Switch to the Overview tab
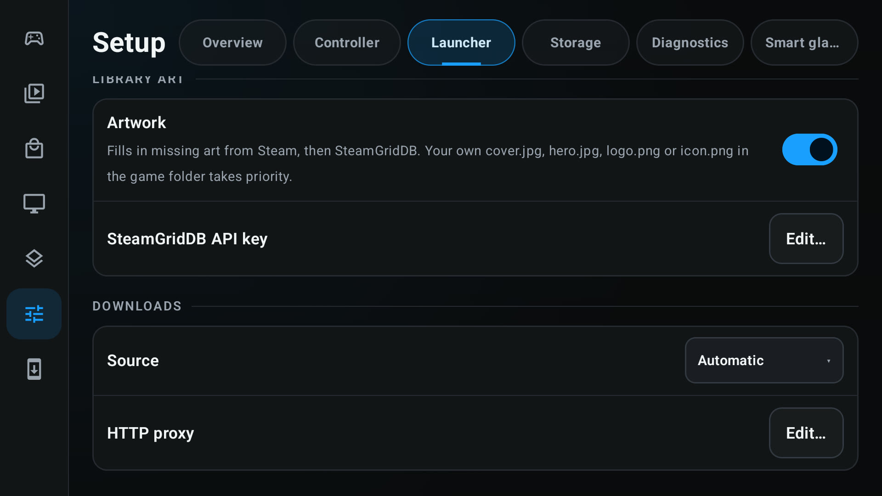882x496 pixels. (x=232, y=42)
